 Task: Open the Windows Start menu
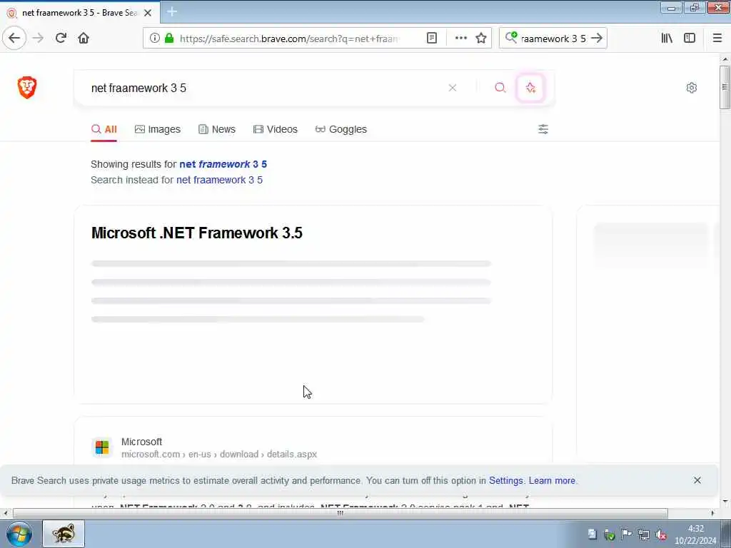pyautogui.click(x=19, y=534)
